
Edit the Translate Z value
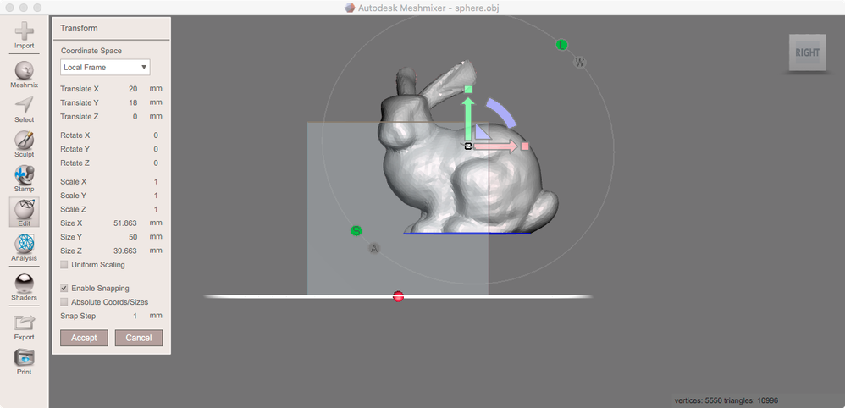[x=135, y=117]
